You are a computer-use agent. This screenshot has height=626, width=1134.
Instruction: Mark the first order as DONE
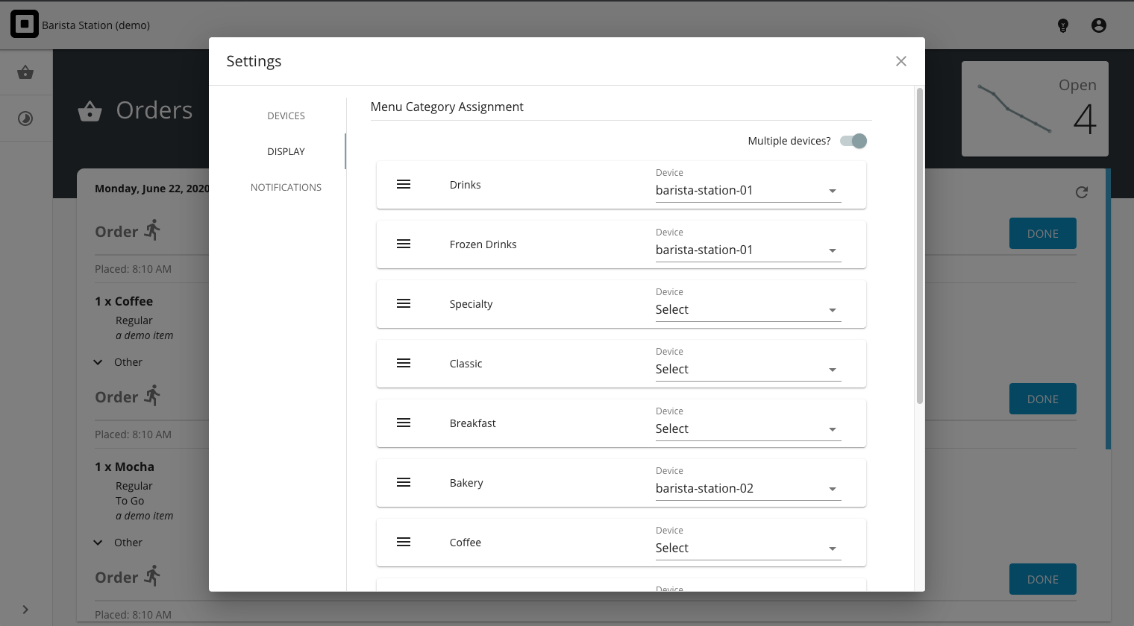[1042, 233]
